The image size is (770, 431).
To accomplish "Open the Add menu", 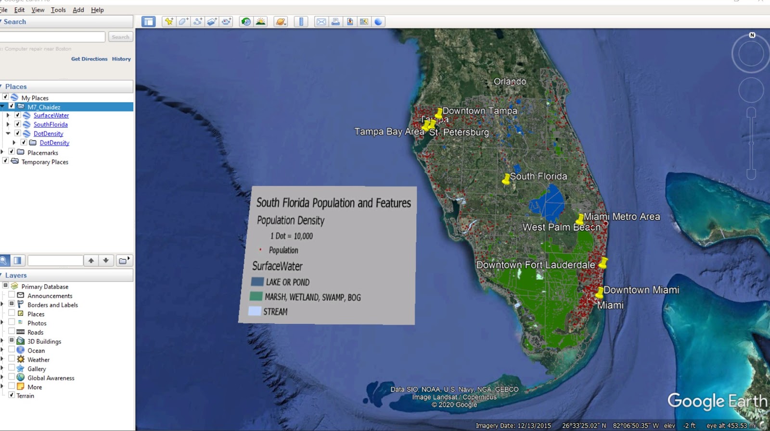I will click(78, 10).
